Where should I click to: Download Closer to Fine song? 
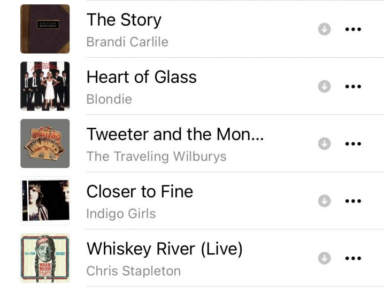coord(324,201)
